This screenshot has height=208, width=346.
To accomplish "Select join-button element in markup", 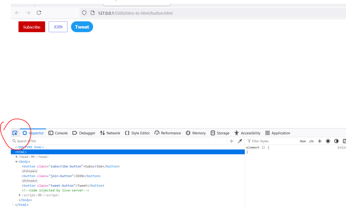I will [61, 176].
